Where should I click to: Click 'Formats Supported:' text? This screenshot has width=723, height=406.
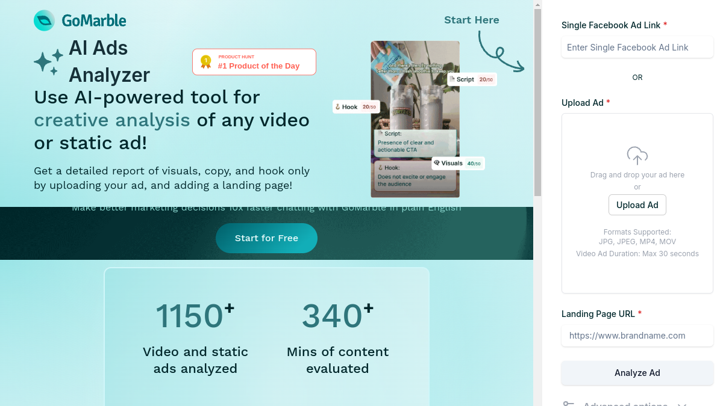(637, 232)
